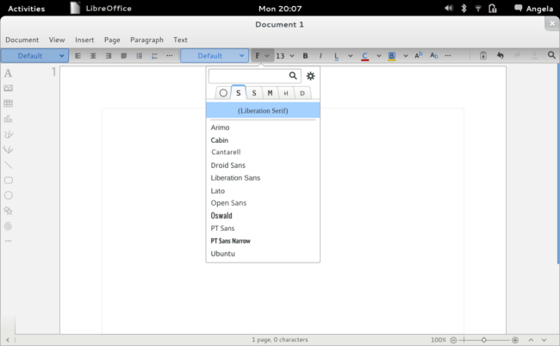This screenshot has height=346, width=560.
Task: Toggle Underline formatting
Action: click(336, 56)
